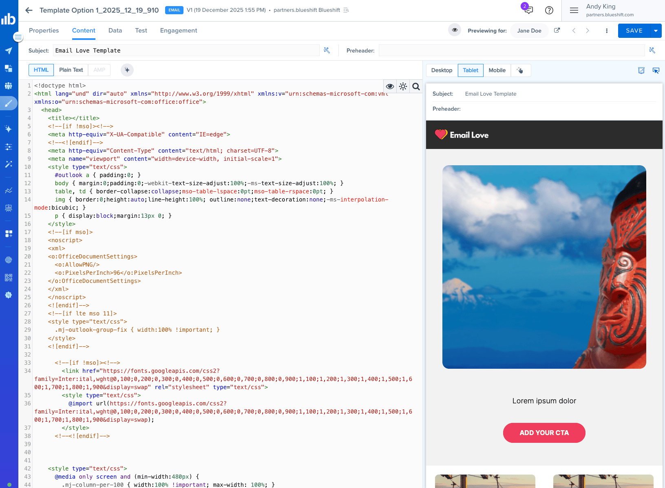
Task: Open the help question mark icon
Action: [x=549, y=11]
